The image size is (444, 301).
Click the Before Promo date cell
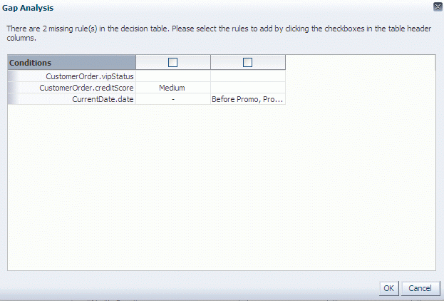(248, 99)
